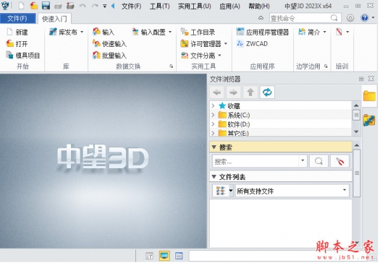Click the yellow folder side tab icon
Screen dimensions: 380x263
coord(369,96)
